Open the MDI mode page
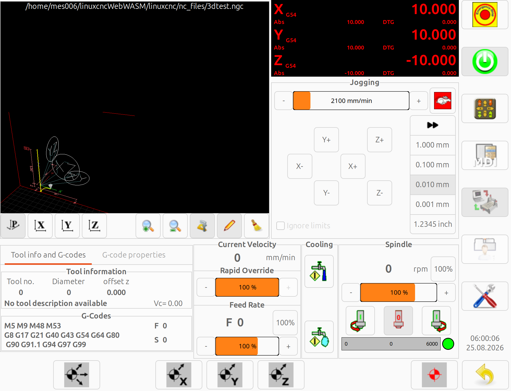511x391 pixels. point(485,155)
